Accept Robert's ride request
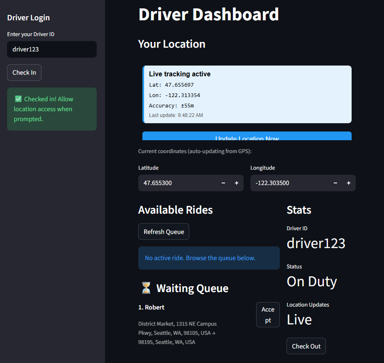This screenshot has width=384, height=363. coord(268,314)
